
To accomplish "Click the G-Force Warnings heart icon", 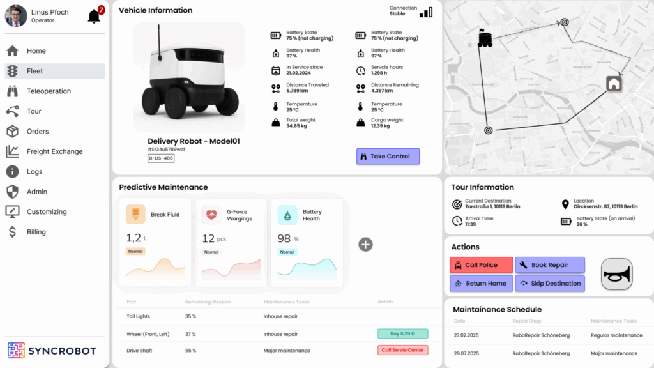I will coord(211,215).
